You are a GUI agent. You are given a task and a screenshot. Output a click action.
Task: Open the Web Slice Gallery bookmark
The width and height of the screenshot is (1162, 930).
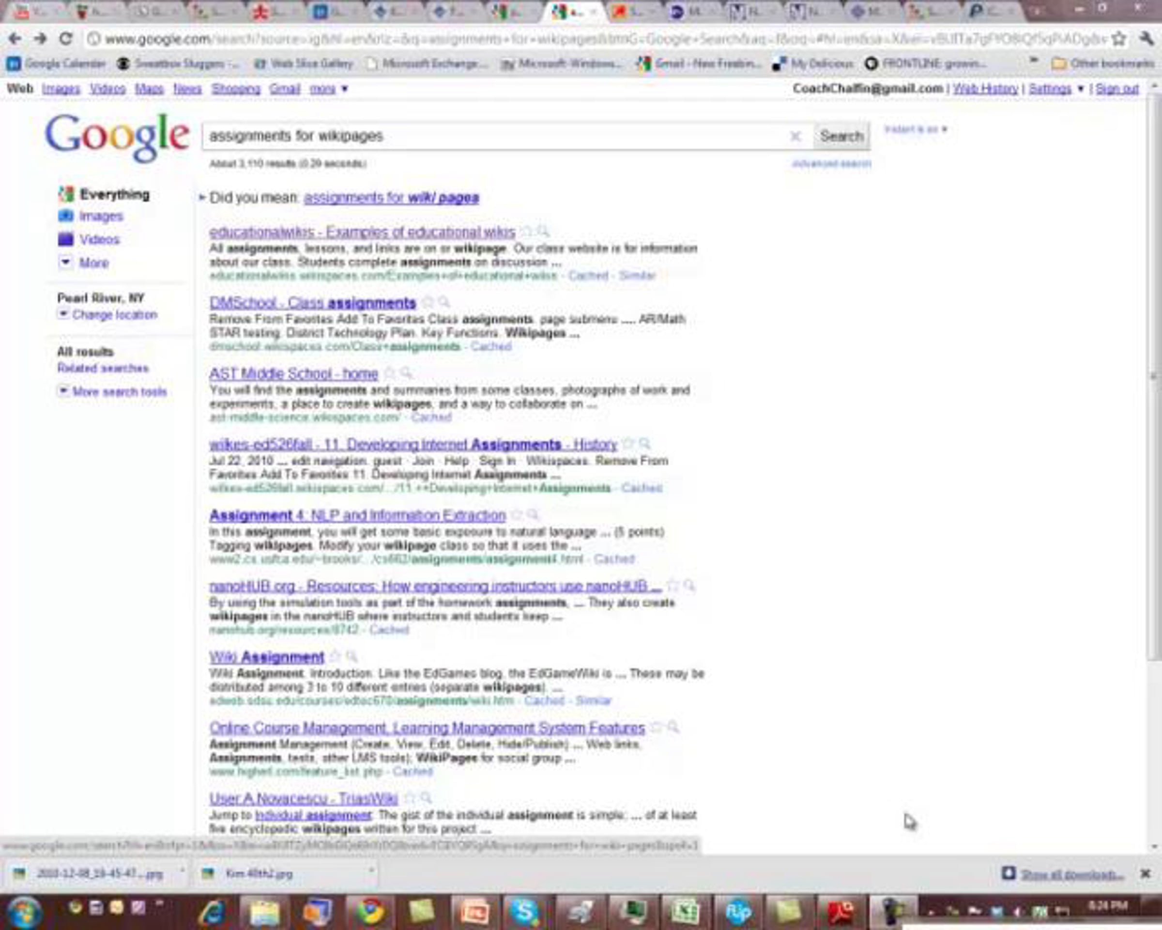pyautogui.click(x=304, y=64)
